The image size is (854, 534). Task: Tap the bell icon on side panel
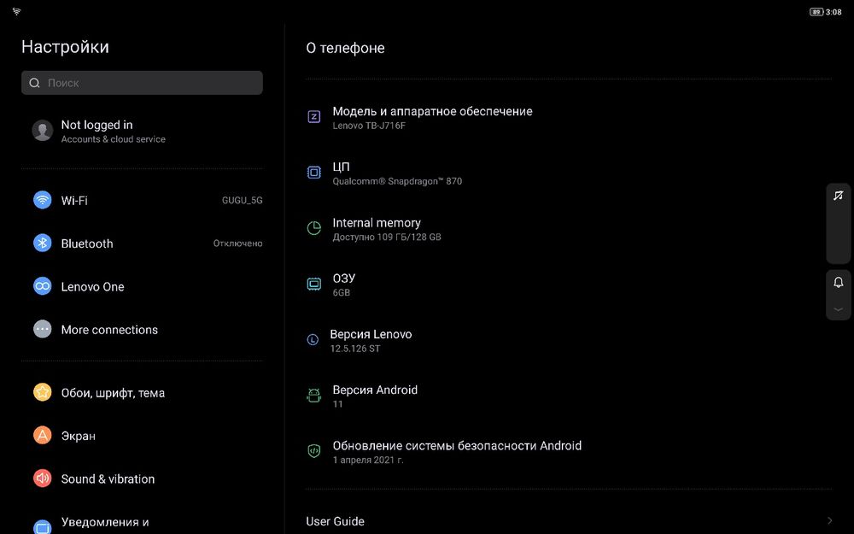pos(839,282)
